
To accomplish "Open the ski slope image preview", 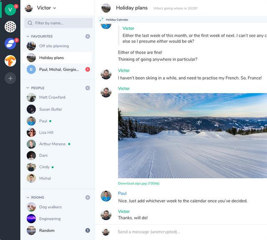I will point(192,136).
